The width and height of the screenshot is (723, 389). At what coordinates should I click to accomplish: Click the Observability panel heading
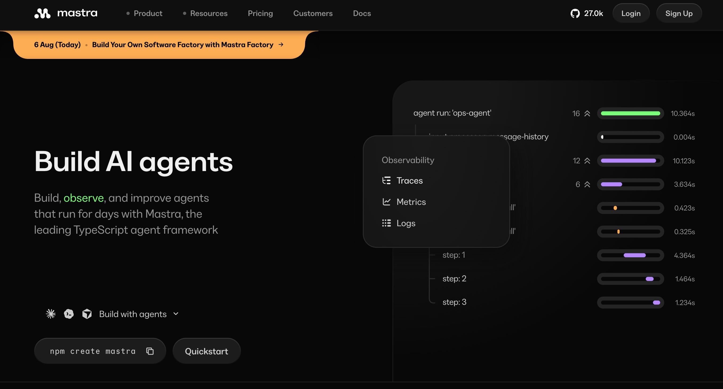point(408,160)
